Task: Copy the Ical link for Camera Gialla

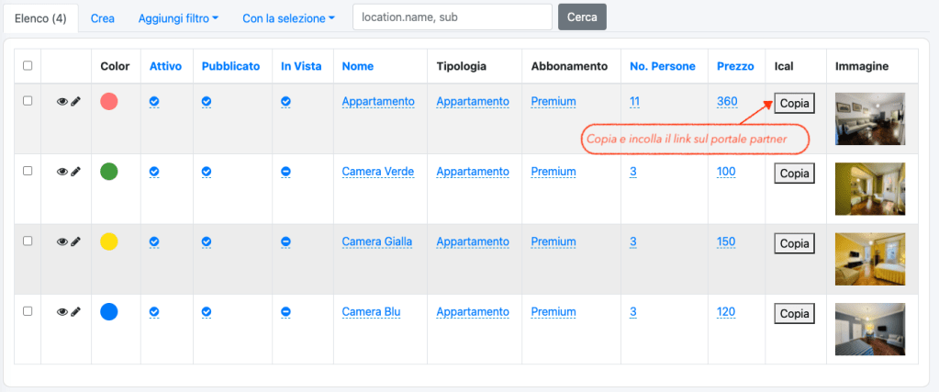Action: click(x=794, y=243)
